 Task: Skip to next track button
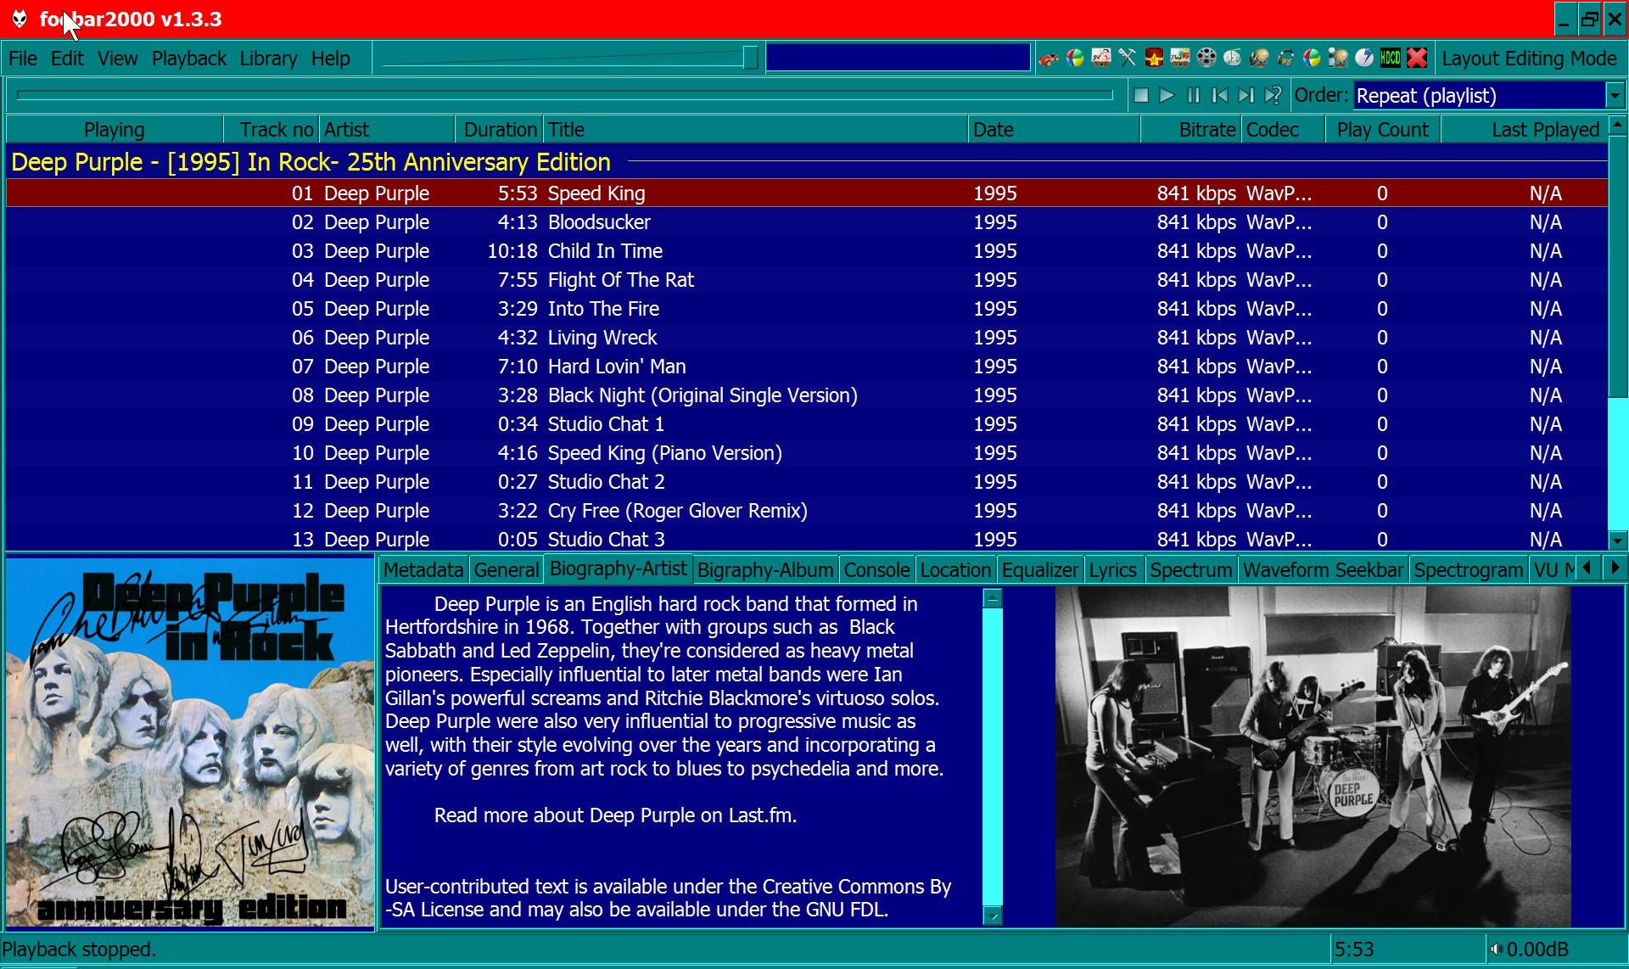(x=1246, y=96)
